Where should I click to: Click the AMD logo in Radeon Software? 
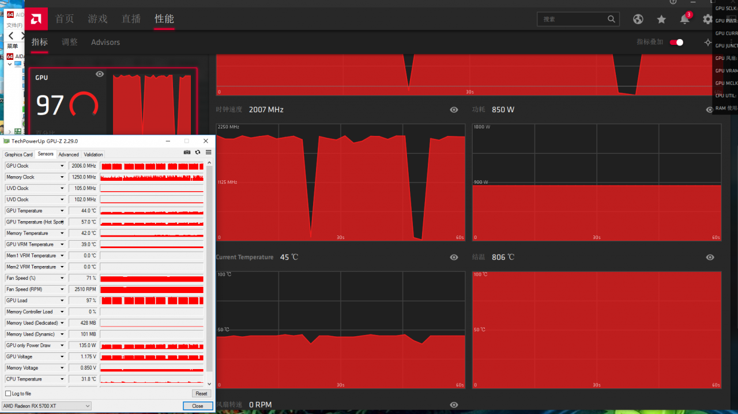[36, 18]
